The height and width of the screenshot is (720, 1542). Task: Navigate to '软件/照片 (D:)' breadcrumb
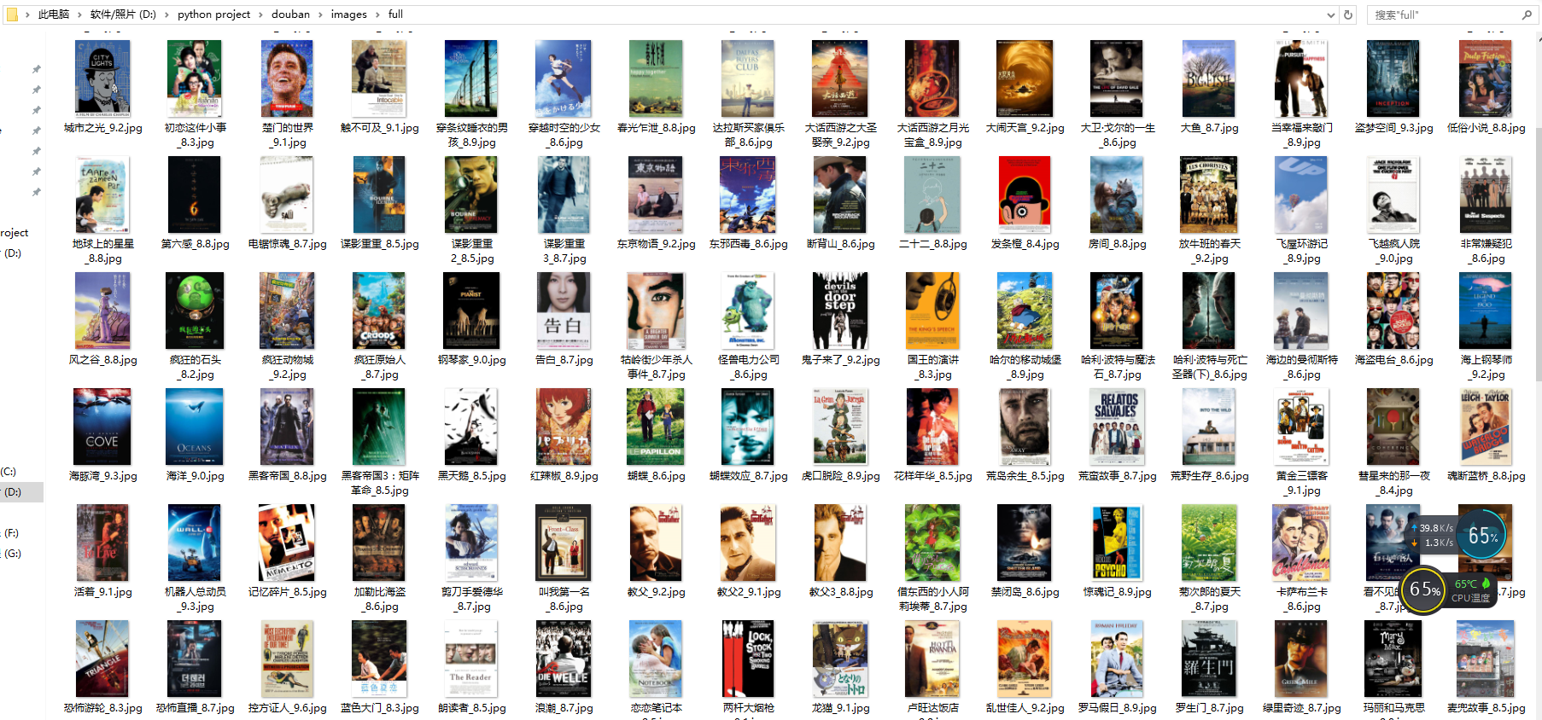coord(123,15)
